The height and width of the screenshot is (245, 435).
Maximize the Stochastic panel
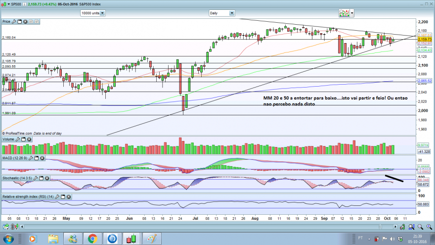coord(42,178)
